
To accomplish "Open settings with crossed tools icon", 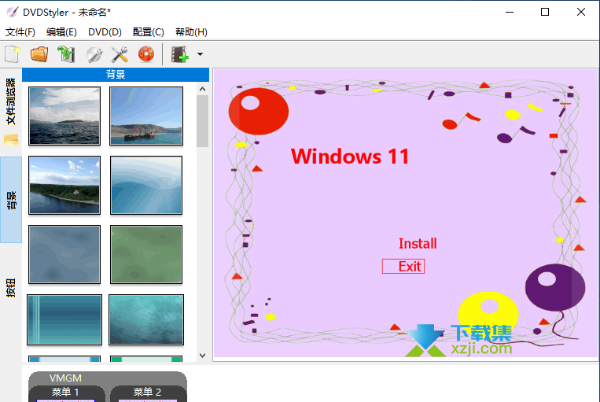I will (120, 54).
